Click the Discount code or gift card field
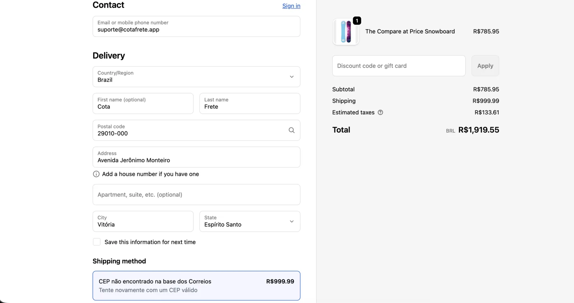The image size is (574, 303). [399, 66]
